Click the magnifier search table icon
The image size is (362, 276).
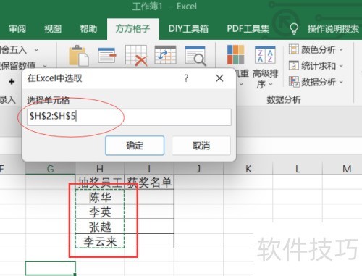pyautogui.click(x=195, y=56)
